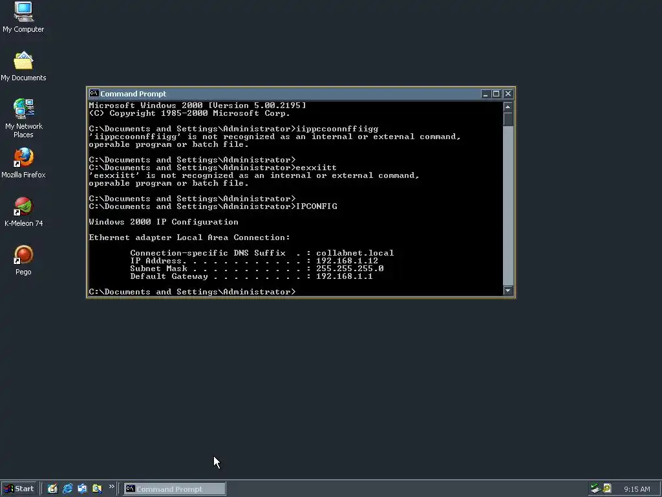Click the console scrollbar up arrow
Screen dimensions: 662x497
[x=508, y=107]
